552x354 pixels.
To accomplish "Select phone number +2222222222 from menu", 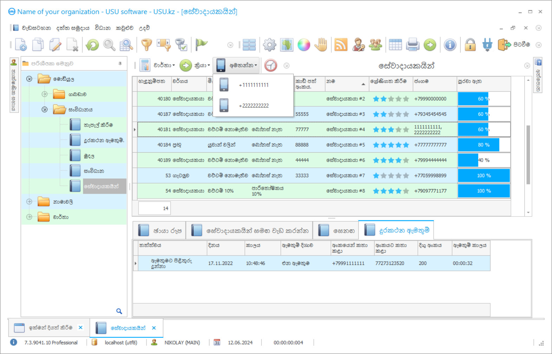I will point(254,106).
